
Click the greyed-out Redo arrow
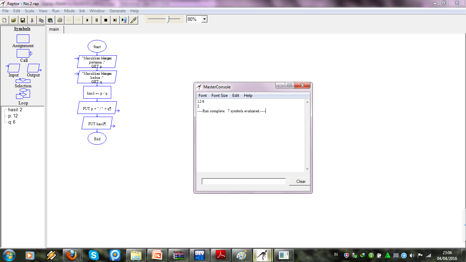click(78, 20)
